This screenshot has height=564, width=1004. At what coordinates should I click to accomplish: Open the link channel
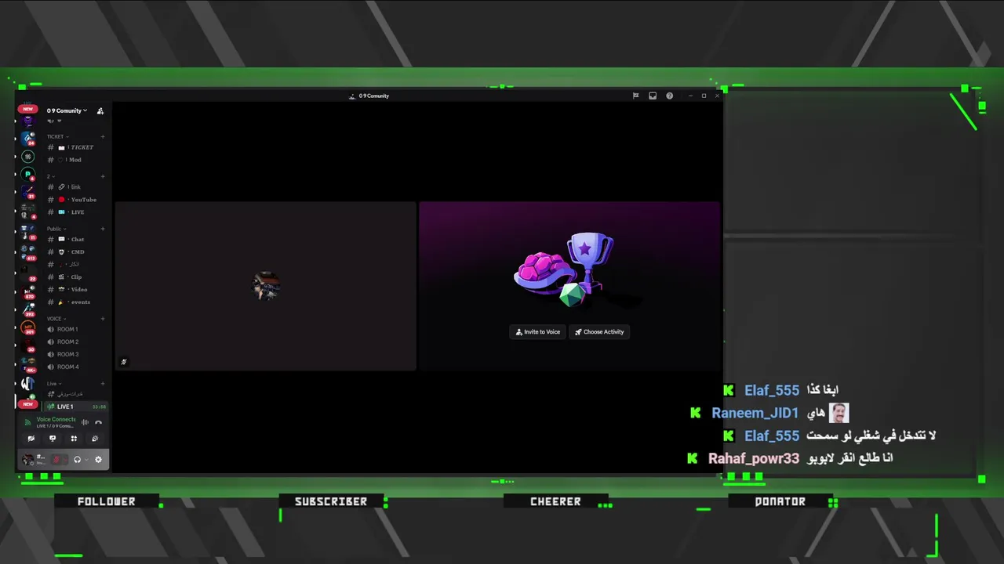pyautogui.click(x=76, y=187)
